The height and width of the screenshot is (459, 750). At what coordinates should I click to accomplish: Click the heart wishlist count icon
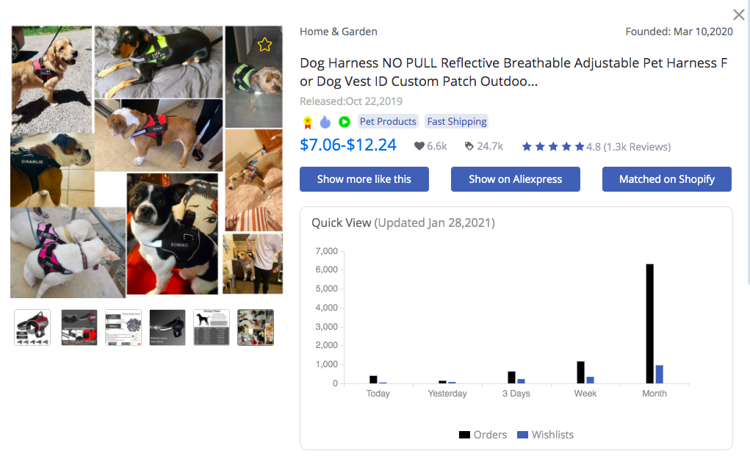419,146
